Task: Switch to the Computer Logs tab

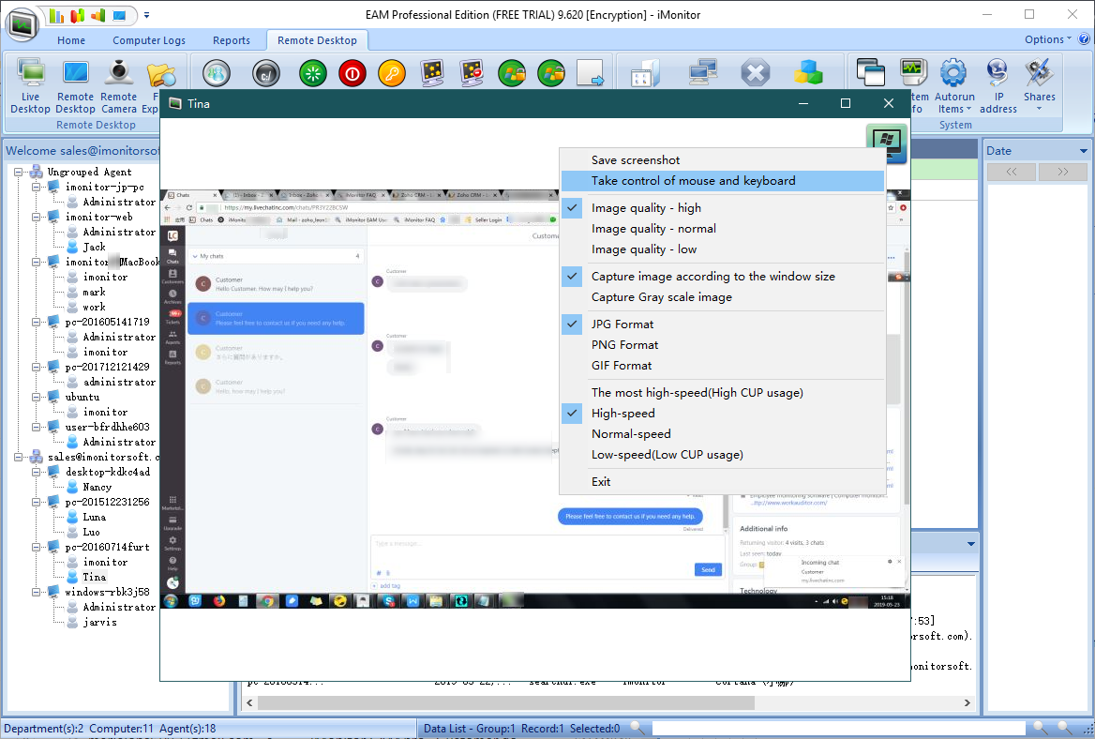Action: click(149, 40)
